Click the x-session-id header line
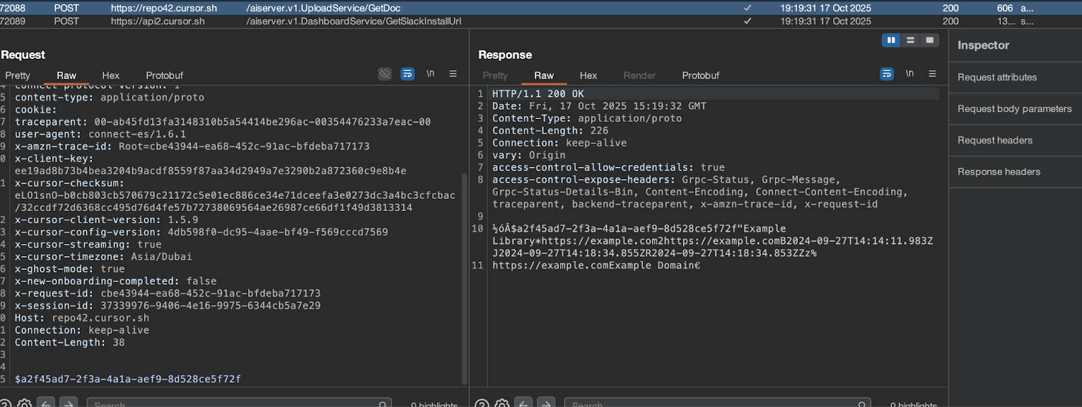The height and width of the screenshot is (407, 1082). coord(168,306)
